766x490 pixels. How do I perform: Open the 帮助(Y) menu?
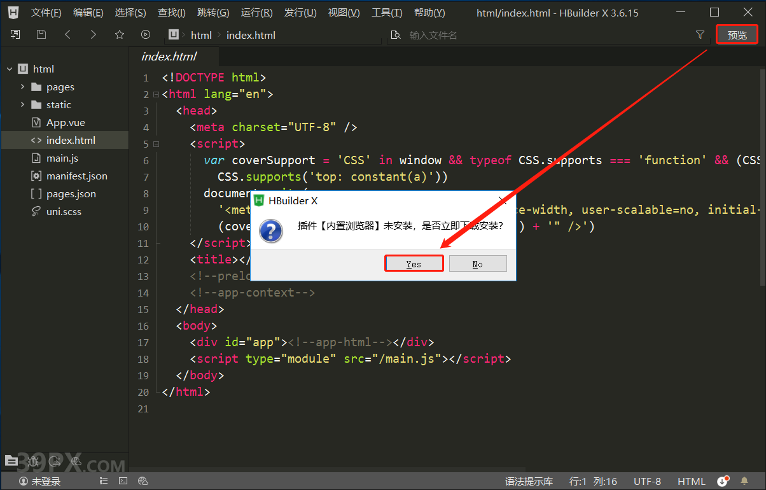tap(429, 13)
